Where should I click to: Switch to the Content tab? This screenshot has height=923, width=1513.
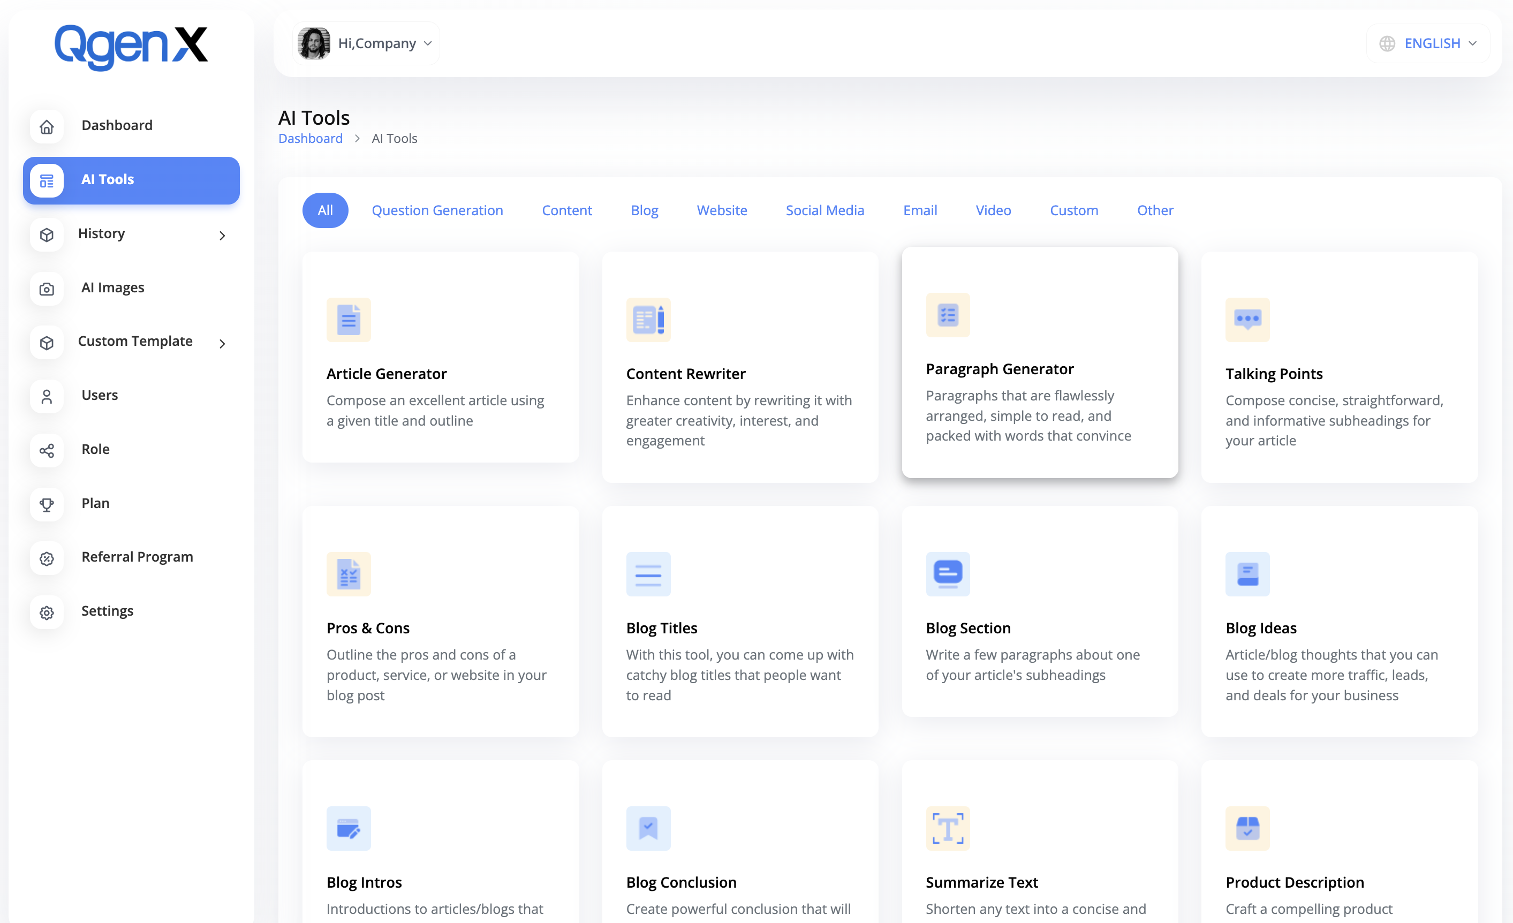566,210
